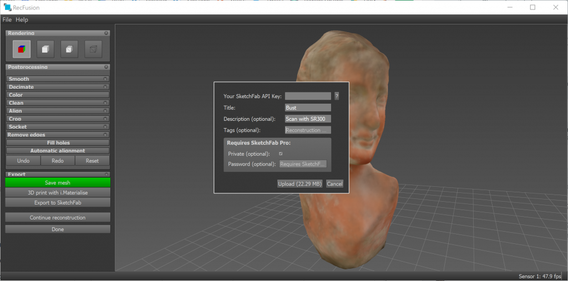Viewport: 568px width, 281px height.
Task: Collapse the Export panel header icon
Action: point(106,174)
